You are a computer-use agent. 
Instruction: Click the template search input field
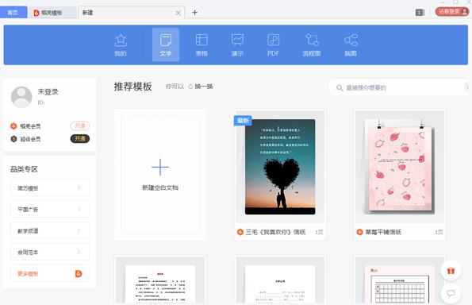[399, 87]
